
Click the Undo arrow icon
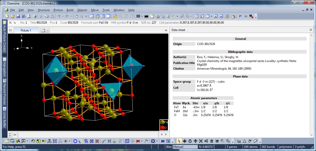[x=59, y=16]
